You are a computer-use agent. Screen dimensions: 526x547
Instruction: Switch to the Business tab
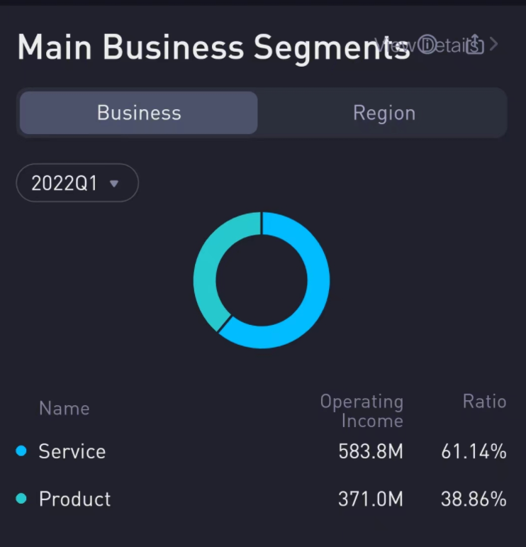pos(139,113)
